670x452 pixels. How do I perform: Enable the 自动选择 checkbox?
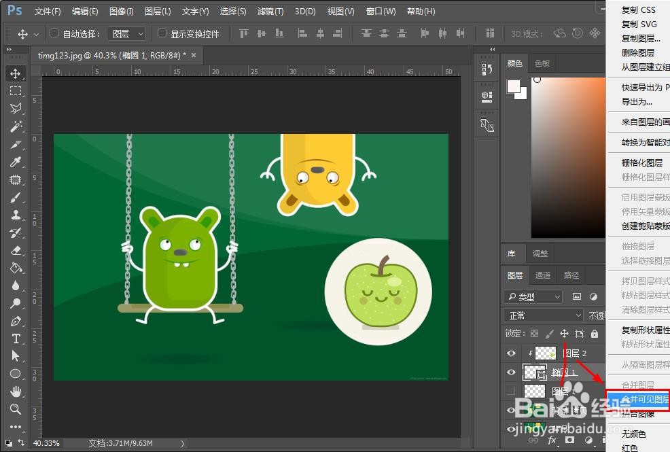[54, 33]
